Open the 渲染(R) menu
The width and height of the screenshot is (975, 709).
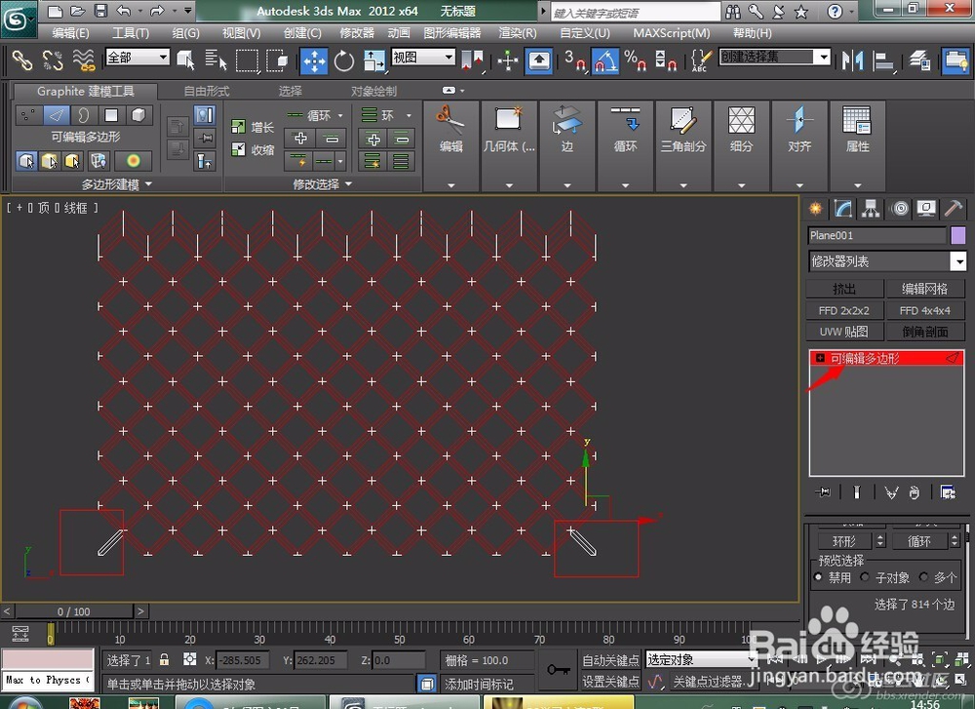coord(518,33)
